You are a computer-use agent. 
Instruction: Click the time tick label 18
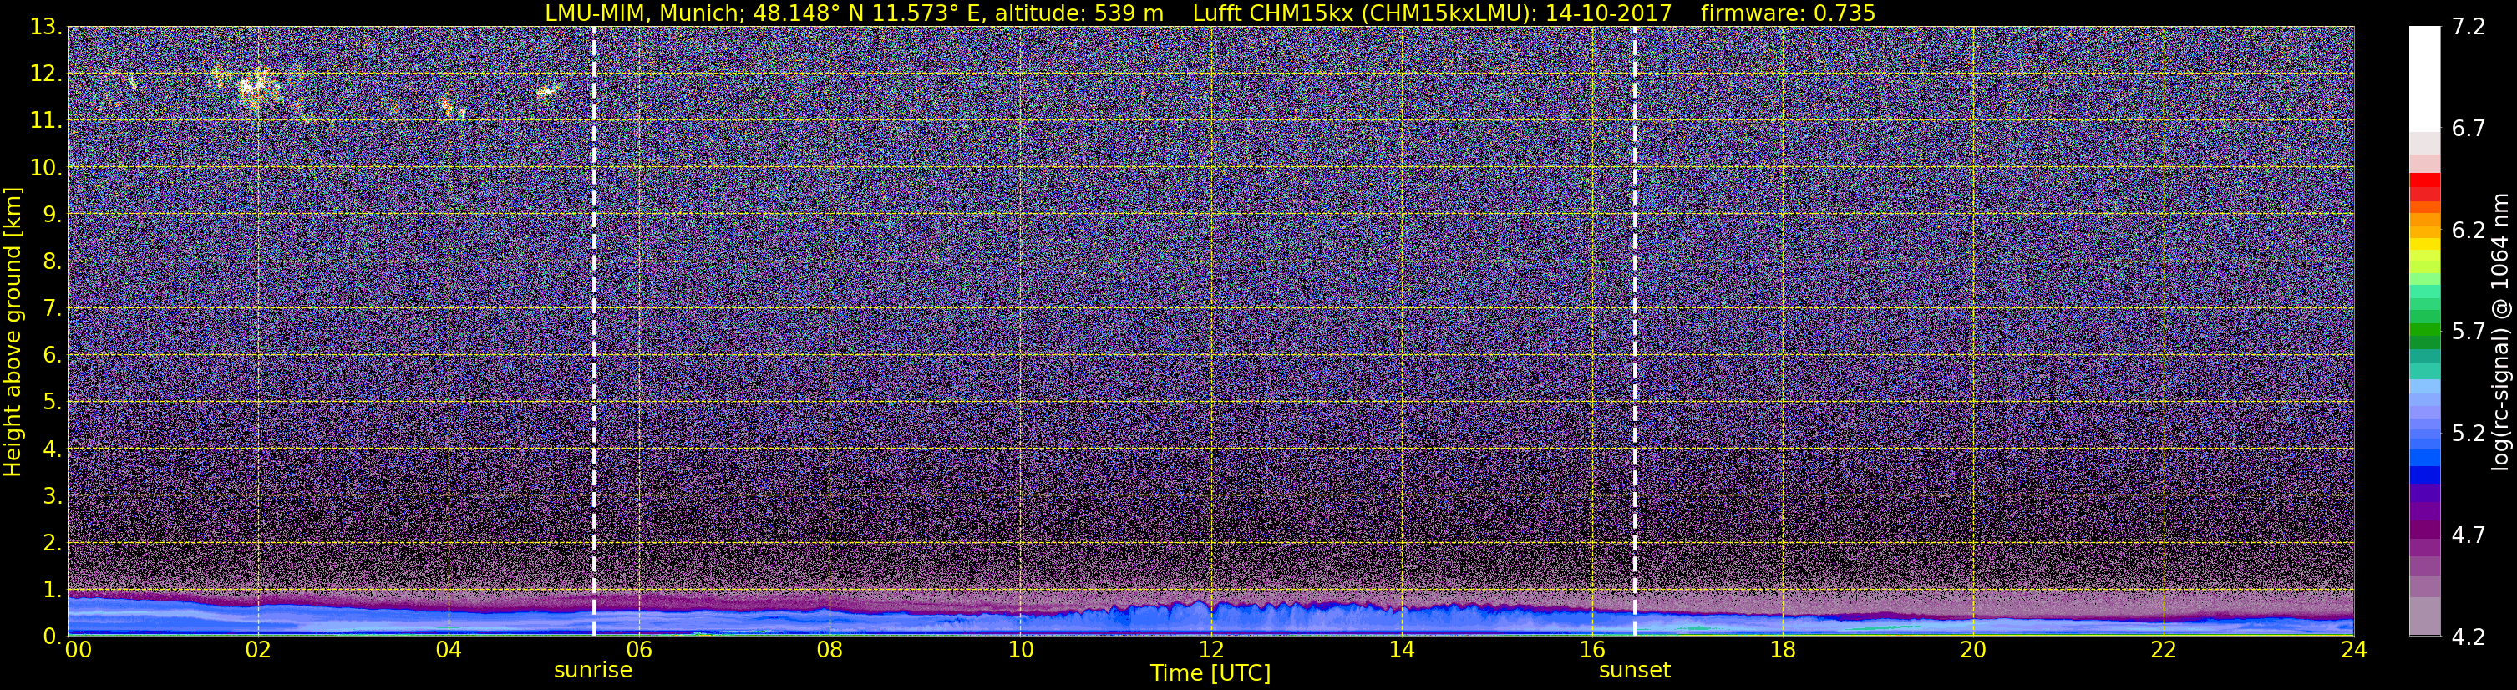click(x=1782, y=650)
